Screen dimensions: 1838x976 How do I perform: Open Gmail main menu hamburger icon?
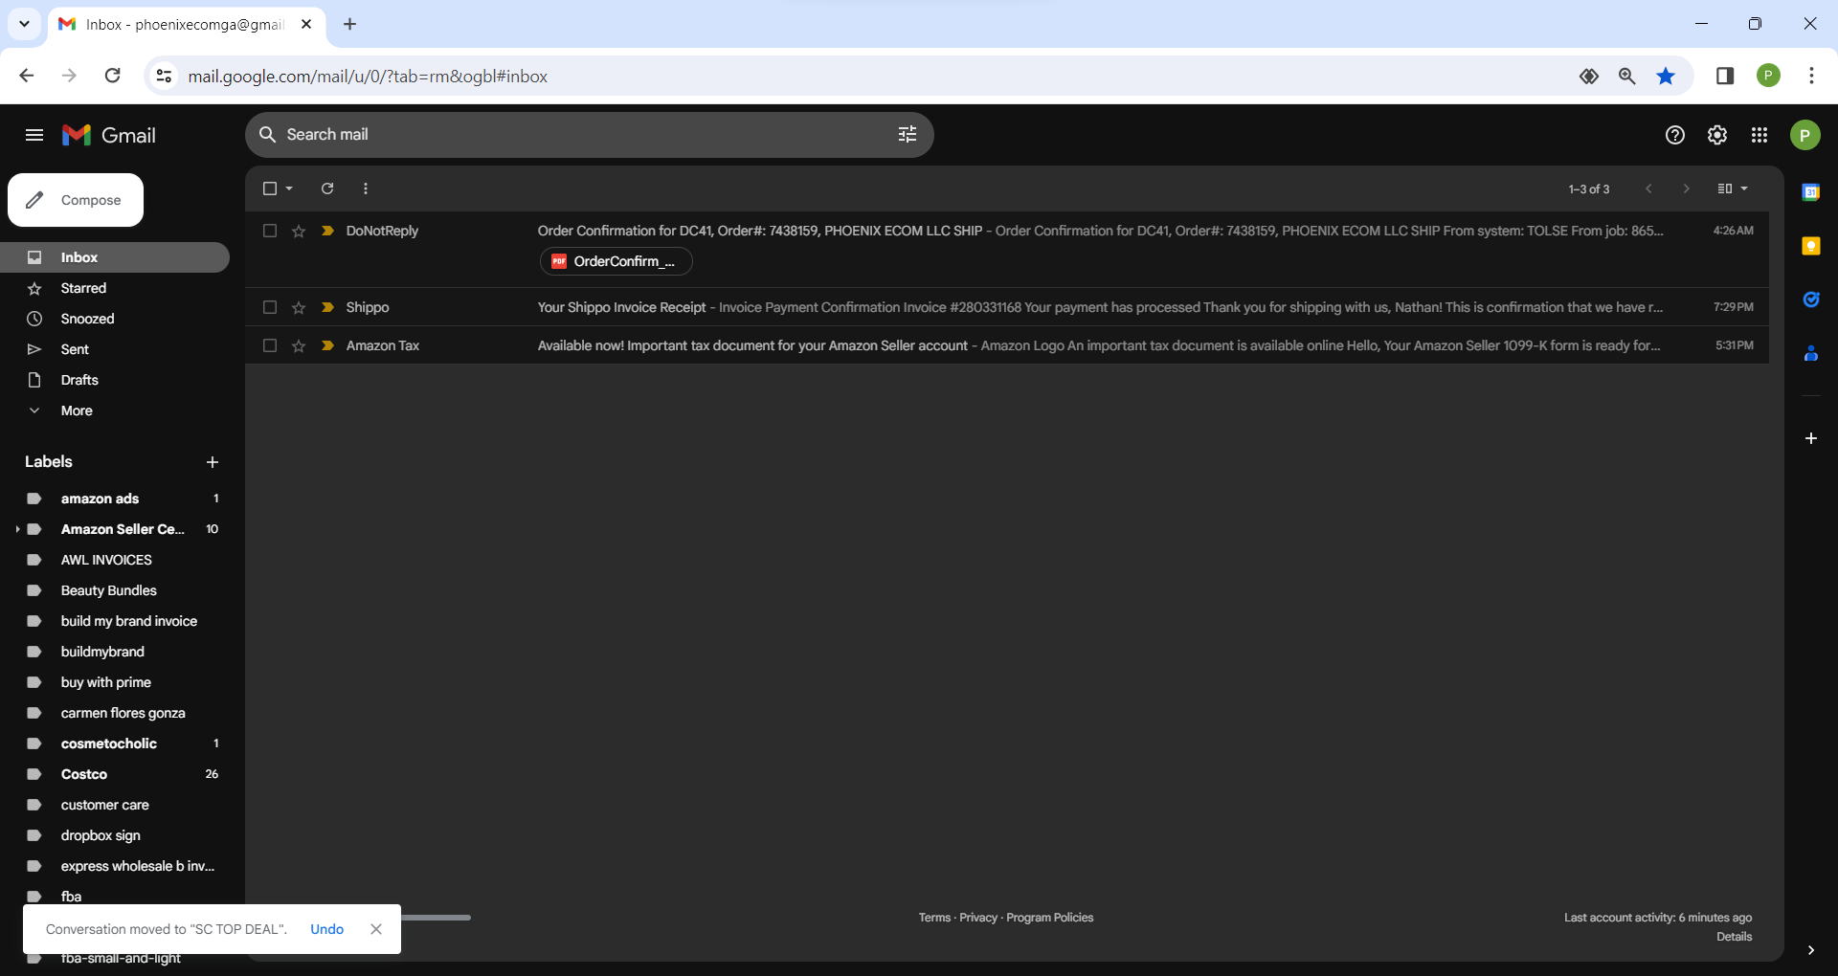[x=34, y=135]
